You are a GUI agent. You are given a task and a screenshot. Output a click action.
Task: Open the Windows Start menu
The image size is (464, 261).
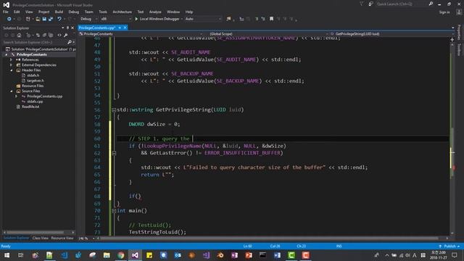click(7, 255)
